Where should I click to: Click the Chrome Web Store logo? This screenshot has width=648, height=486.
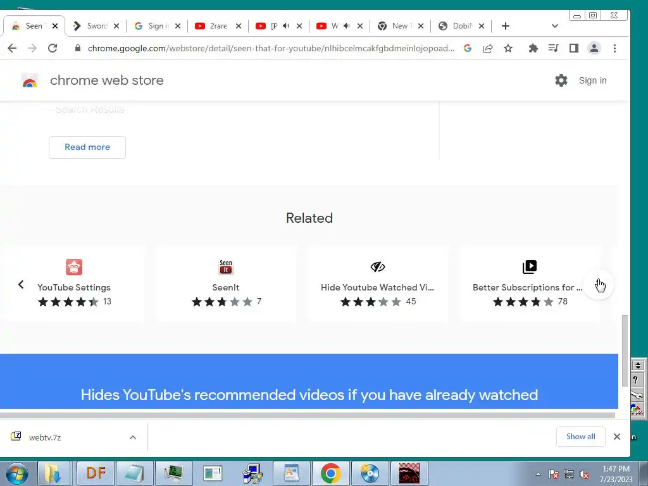pyautogui.click(x=30, y=80)
